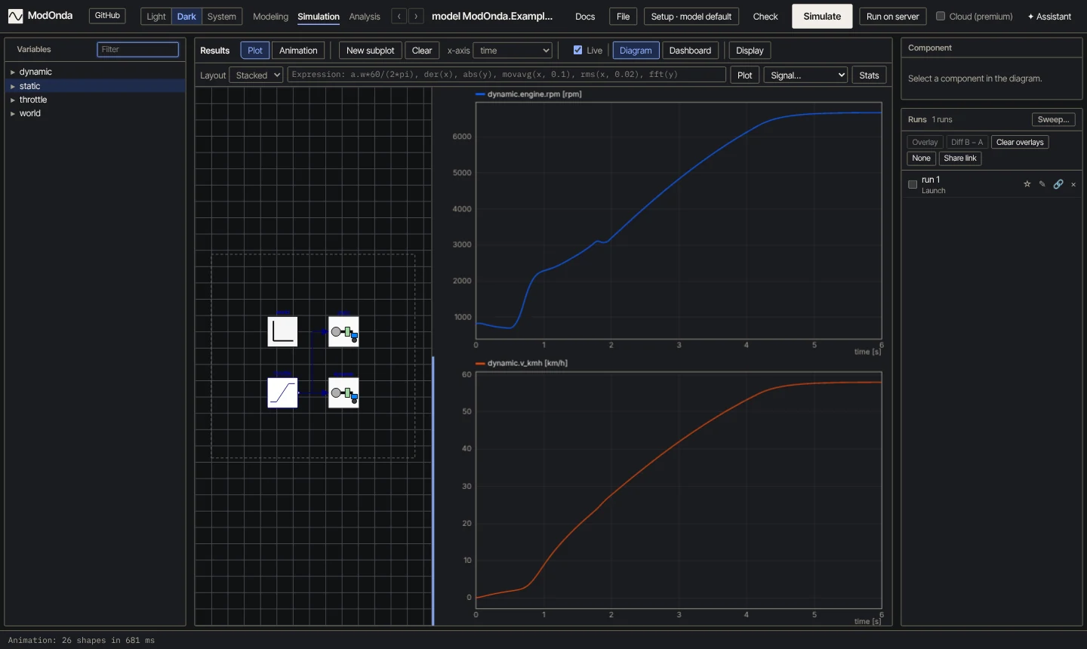This screenshot has height=649, width=1087.
Task: Open the Stacked layout dropdown
Action: point(256,75)
